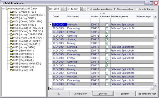
Task: Click the open folder icon of Autoplast Kunststoff GmbH
Action: 7,9
